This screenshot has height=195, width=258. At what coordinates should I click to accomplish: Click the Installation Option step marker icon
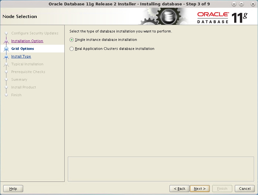(x=6, y=41)
